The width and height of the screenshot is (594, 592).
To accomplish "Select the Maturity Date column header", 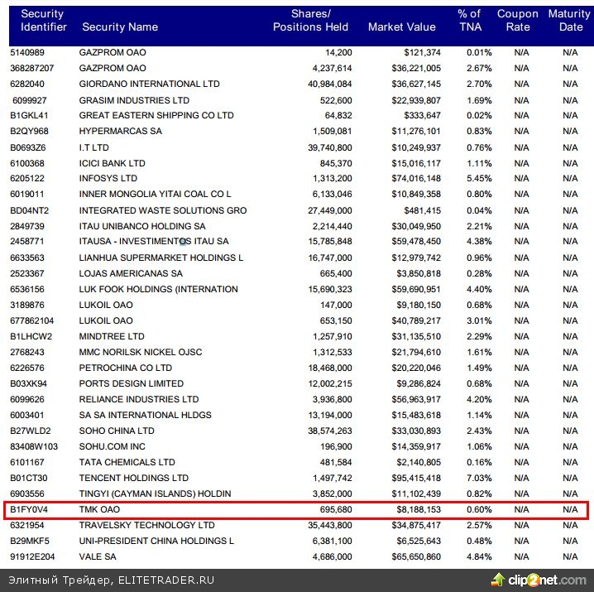I will click(x=570, y=21).
